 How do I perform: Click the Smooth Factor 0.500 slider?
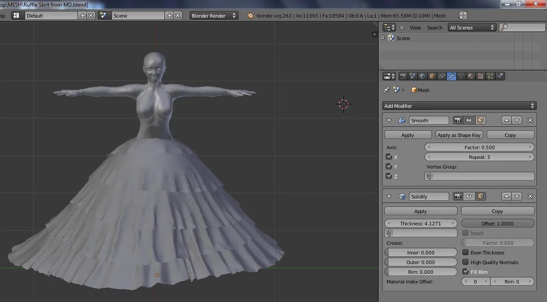(x=479, y=147)
